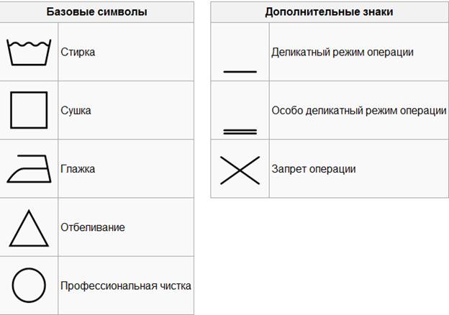Click the 'Дополнительные знаки' table header

[329, 12]
